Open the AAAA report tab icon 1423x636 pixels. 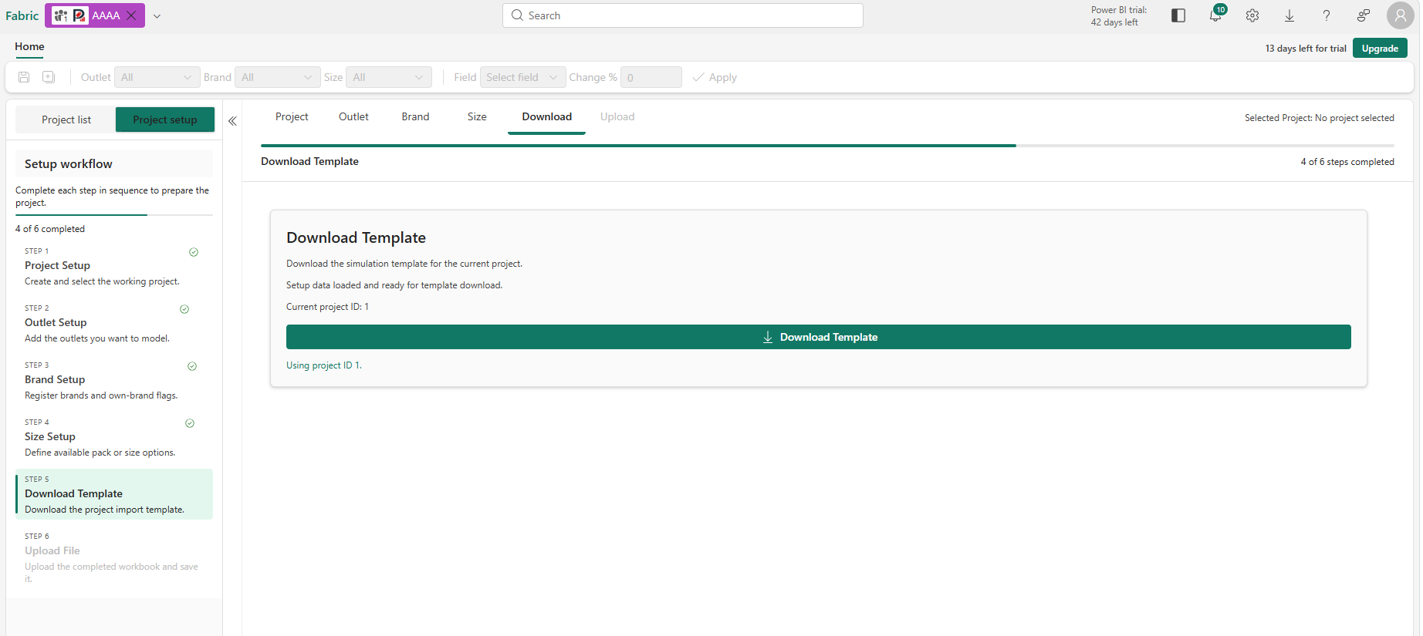click(x=79, y=15)
